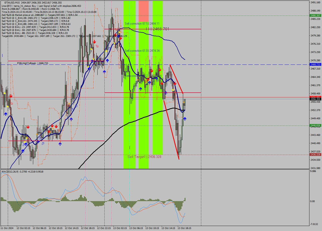
Task: Click the blue 2468.733 price tag
Action: coord(315,65)
